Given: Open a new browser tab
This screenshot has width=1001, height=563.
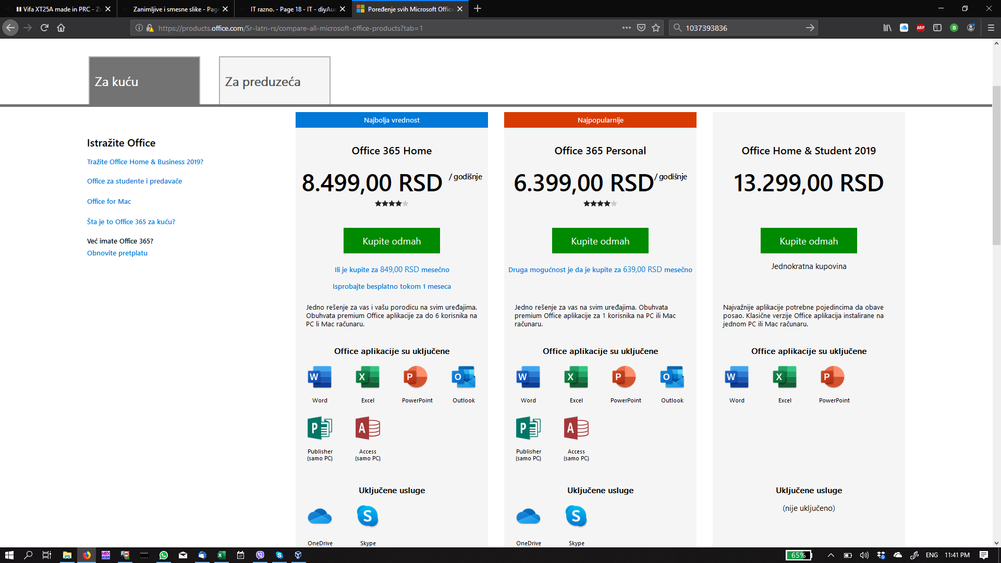Looking at the screenshot, I should [478, 8].
